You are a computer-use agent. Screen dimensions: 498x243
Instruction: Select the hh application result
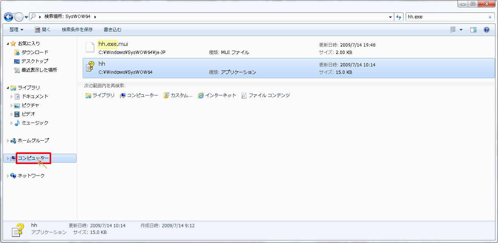(x=289, y=68)
